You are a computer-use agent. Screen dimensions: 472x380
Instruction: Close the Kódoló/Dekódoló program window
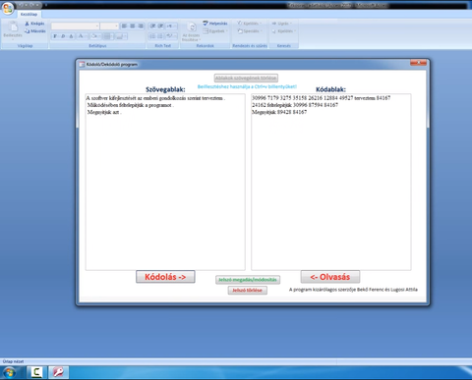[x=419, y=62]
